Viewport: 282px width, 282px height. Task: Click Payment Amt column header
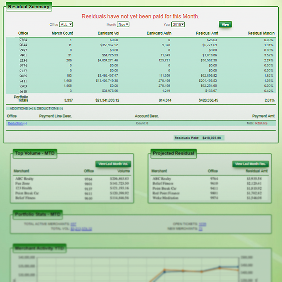[263, 116]
